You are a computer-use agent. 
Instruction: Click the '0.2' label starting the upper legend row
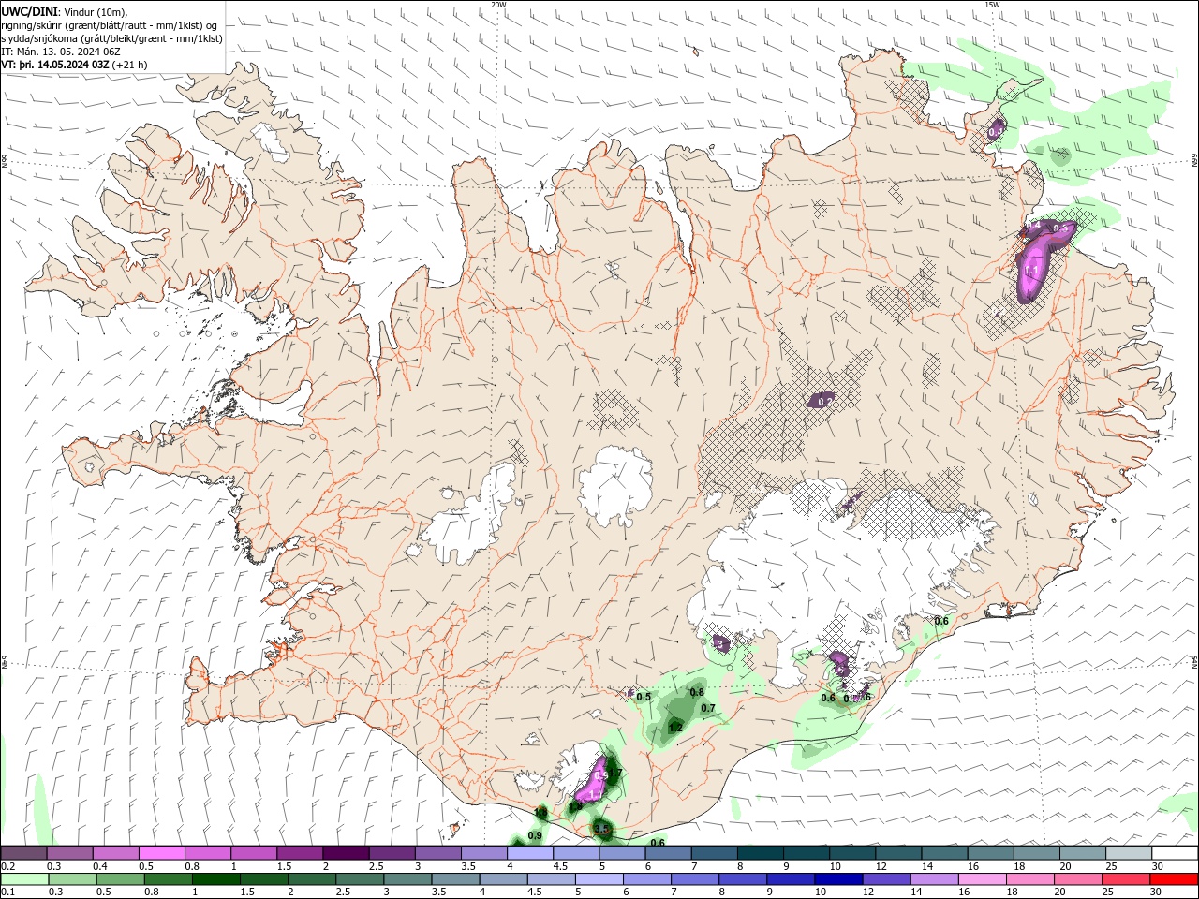pyautogui.click(x=8, y=866)
